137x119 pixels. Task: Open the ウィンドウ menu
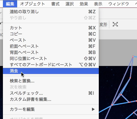[119, 4]
